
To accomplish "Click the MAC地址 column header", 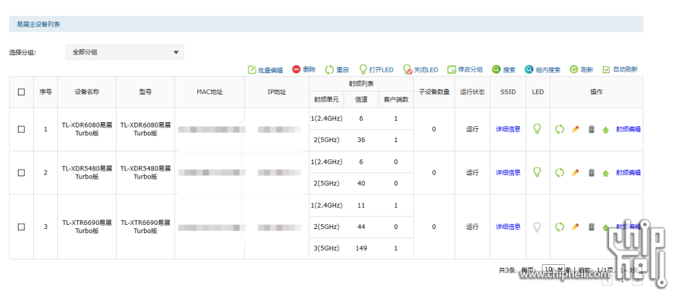I will (x=210, y=92).
